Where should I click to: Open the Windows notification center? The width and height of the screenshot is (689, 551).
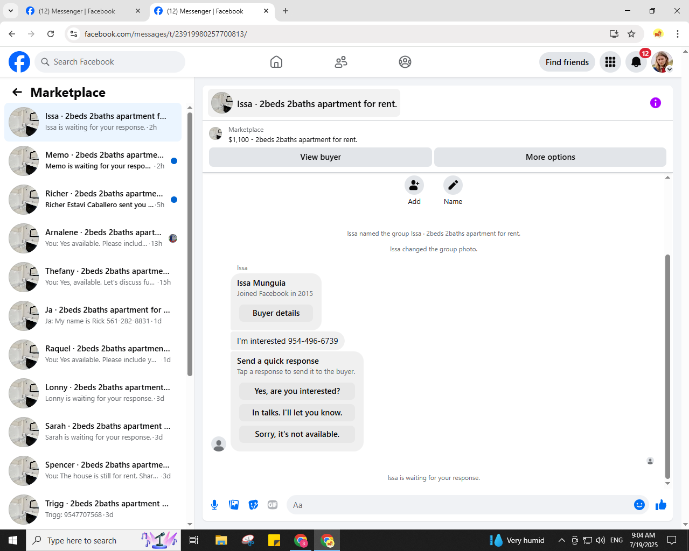pyautogui.click(x=672, y=540)
